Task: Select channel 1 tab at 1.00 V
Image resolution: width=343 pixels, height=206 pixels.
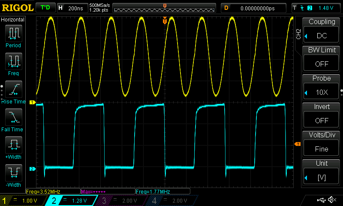Action: 23,200
